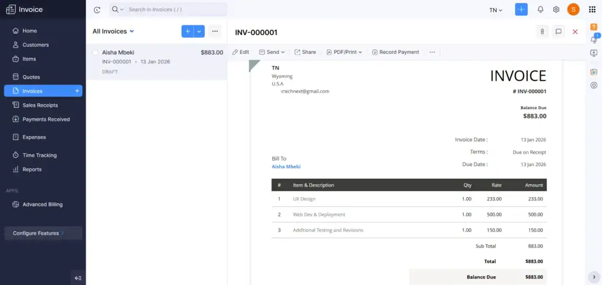The height and width of the screenshot is (285, 602).
Task: Collapse the sidebar with the arrow icon
Action: (78, 278)
